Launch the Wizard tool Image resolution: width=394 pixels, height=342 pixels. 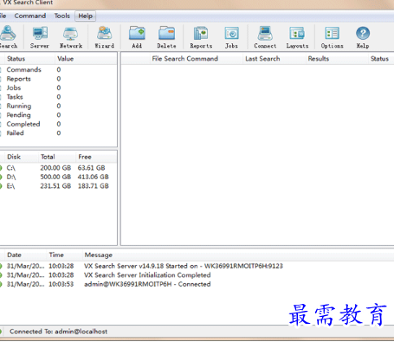point(104,37)
